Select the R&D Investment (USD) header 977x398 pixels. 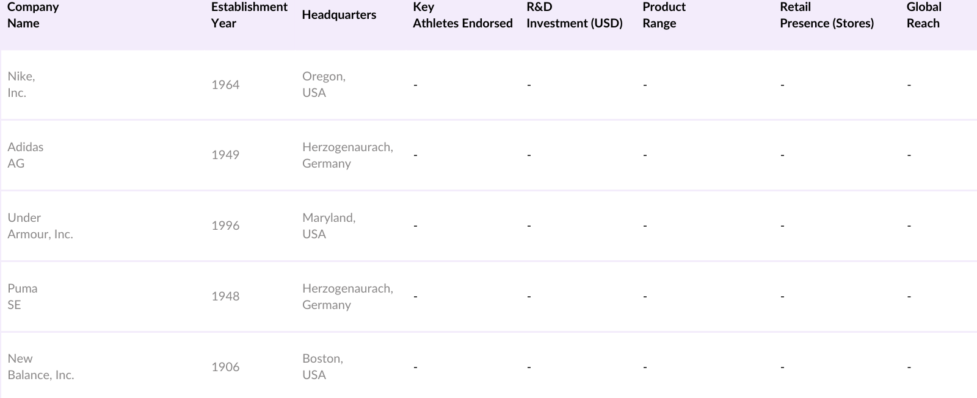[574, 15]
